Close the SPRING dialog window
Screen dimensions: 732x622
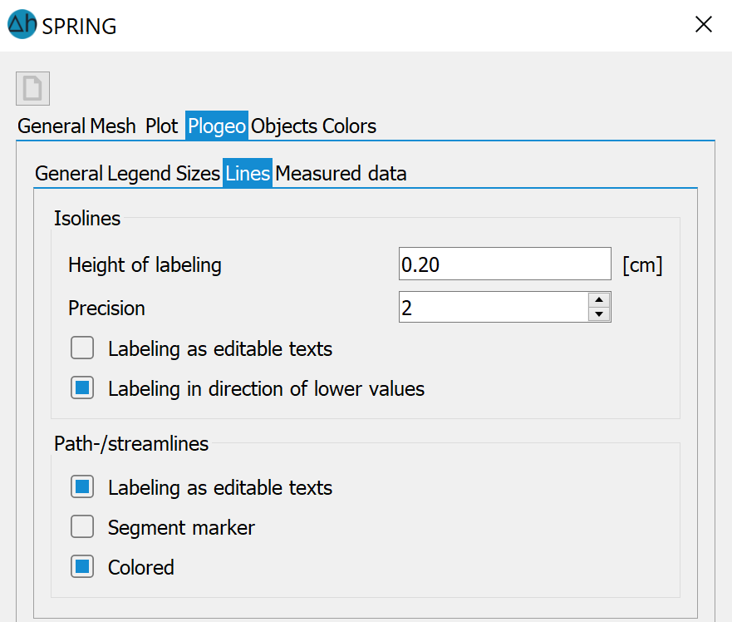(x=703, y=24)
